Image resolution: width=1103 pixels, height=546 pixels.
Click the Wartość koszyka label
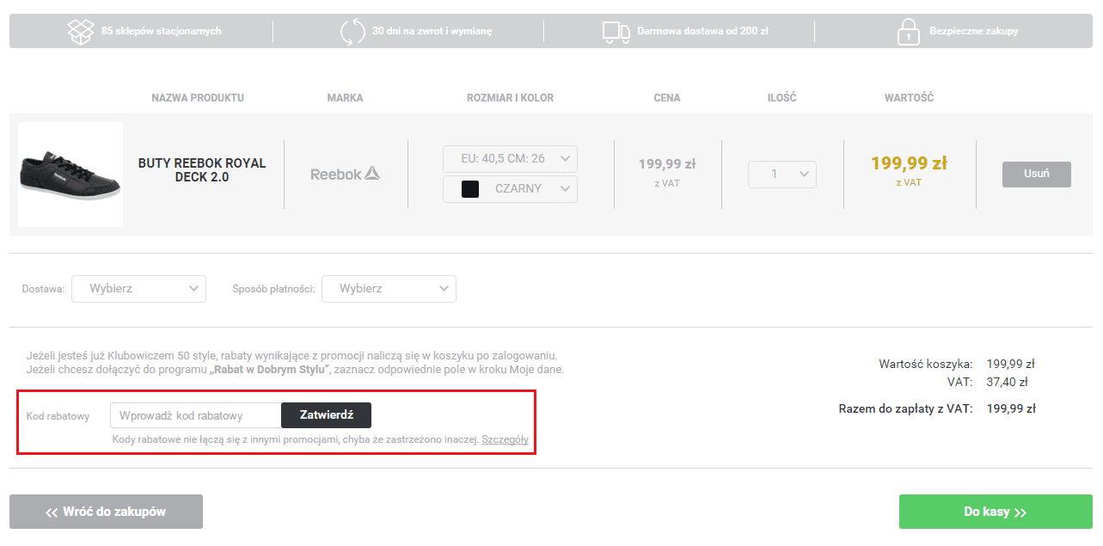pos(926,364)
